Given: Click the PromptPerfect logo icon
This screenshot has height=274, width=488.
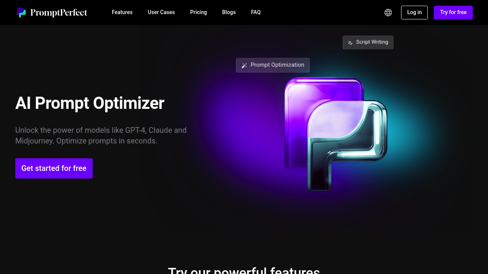Looking at the screenshot, I should click(x=21, y=13).
